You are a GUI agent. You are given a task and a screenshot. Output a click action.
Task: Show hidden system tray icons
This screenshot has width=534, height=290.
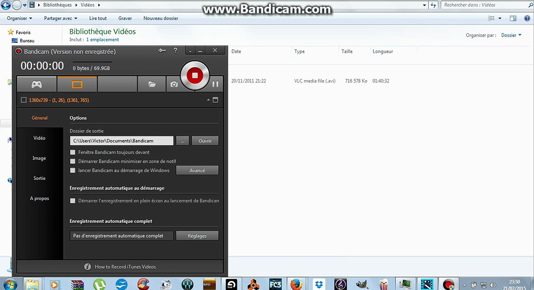[465, 284]
